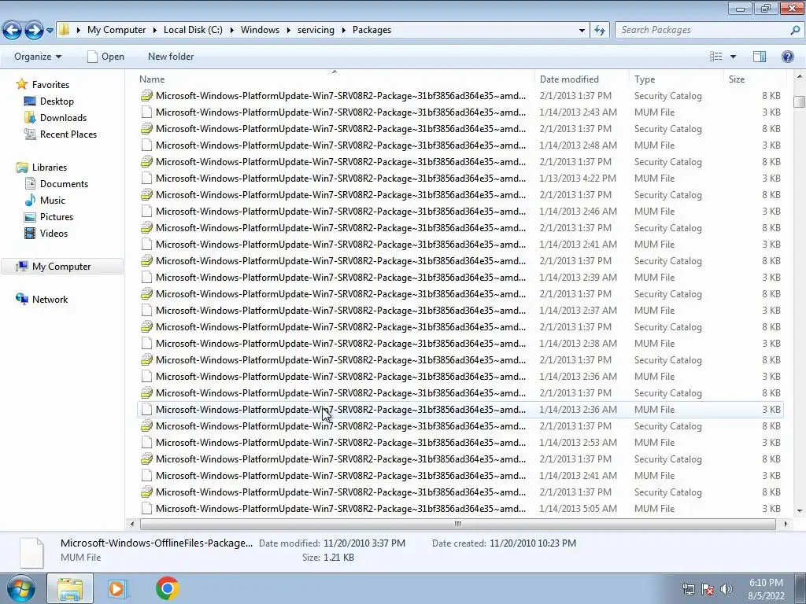
Task: Sort by the Date modified column header
Action: (582, 79)
